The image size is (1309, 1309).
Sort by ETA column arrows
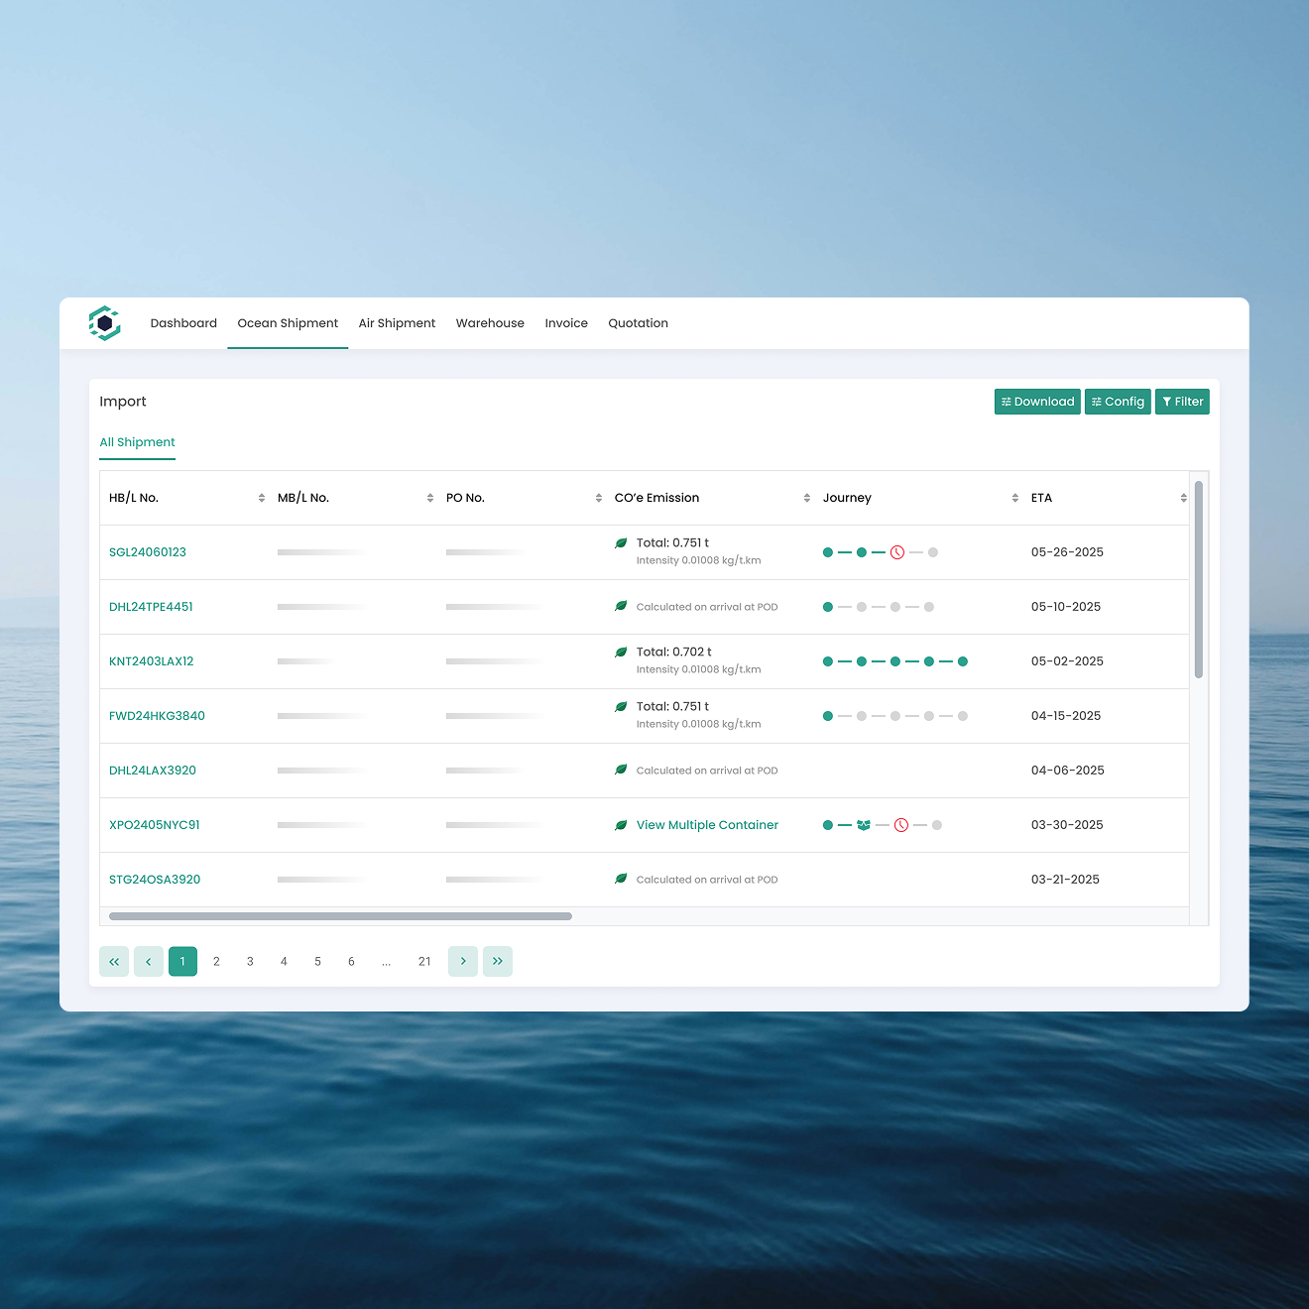[1183, 498]
